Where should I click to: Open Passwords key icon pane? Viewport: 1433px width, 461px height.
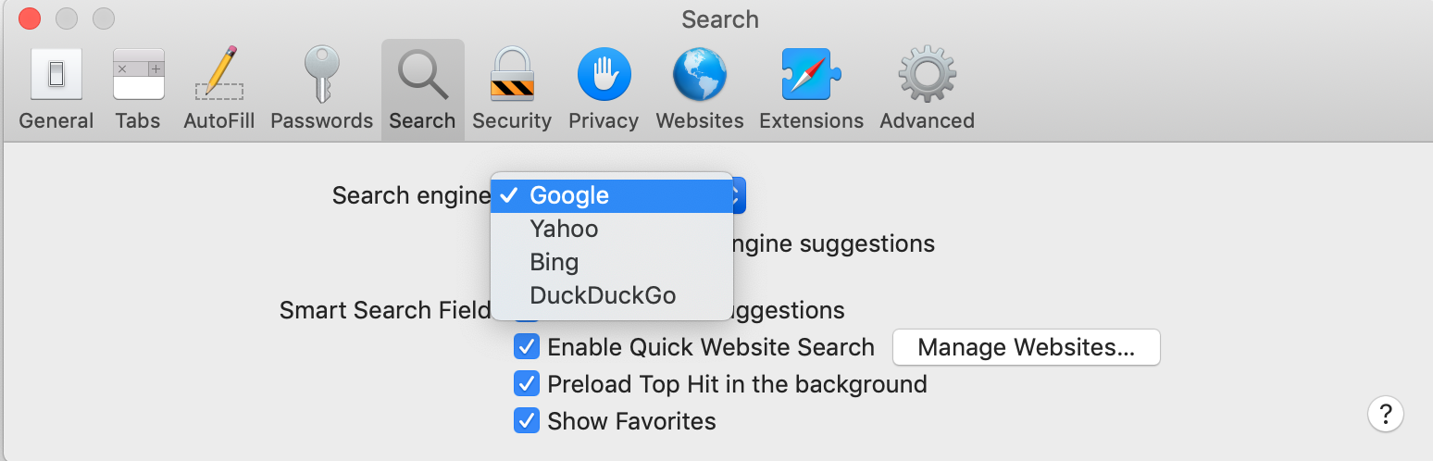pos(321,90)
